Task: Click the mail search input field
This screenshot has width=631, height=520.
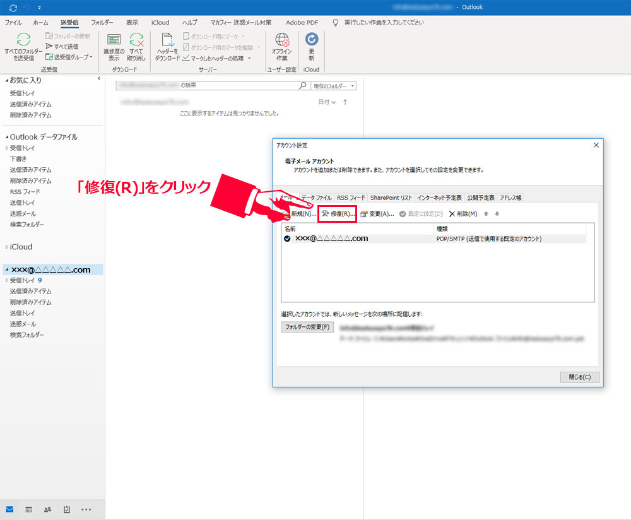Action: pyautogui.click(x=207, y=85)
